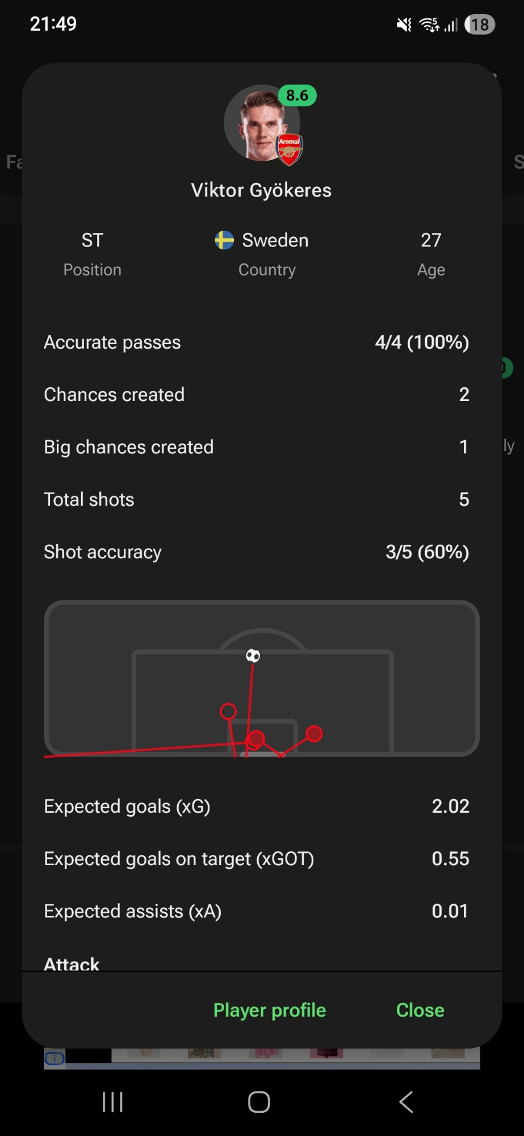Select the Expected goals (xG) row

pyautogui.click(x=257, y=807)
